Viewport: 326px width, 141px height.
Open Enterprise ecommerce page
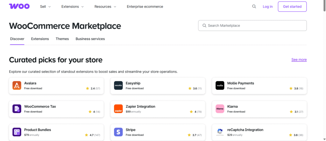coord(145,7)
